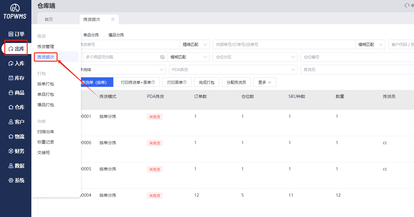Click the TOPWMS logo
Screen dimensions: 414x217
[15, 12]
